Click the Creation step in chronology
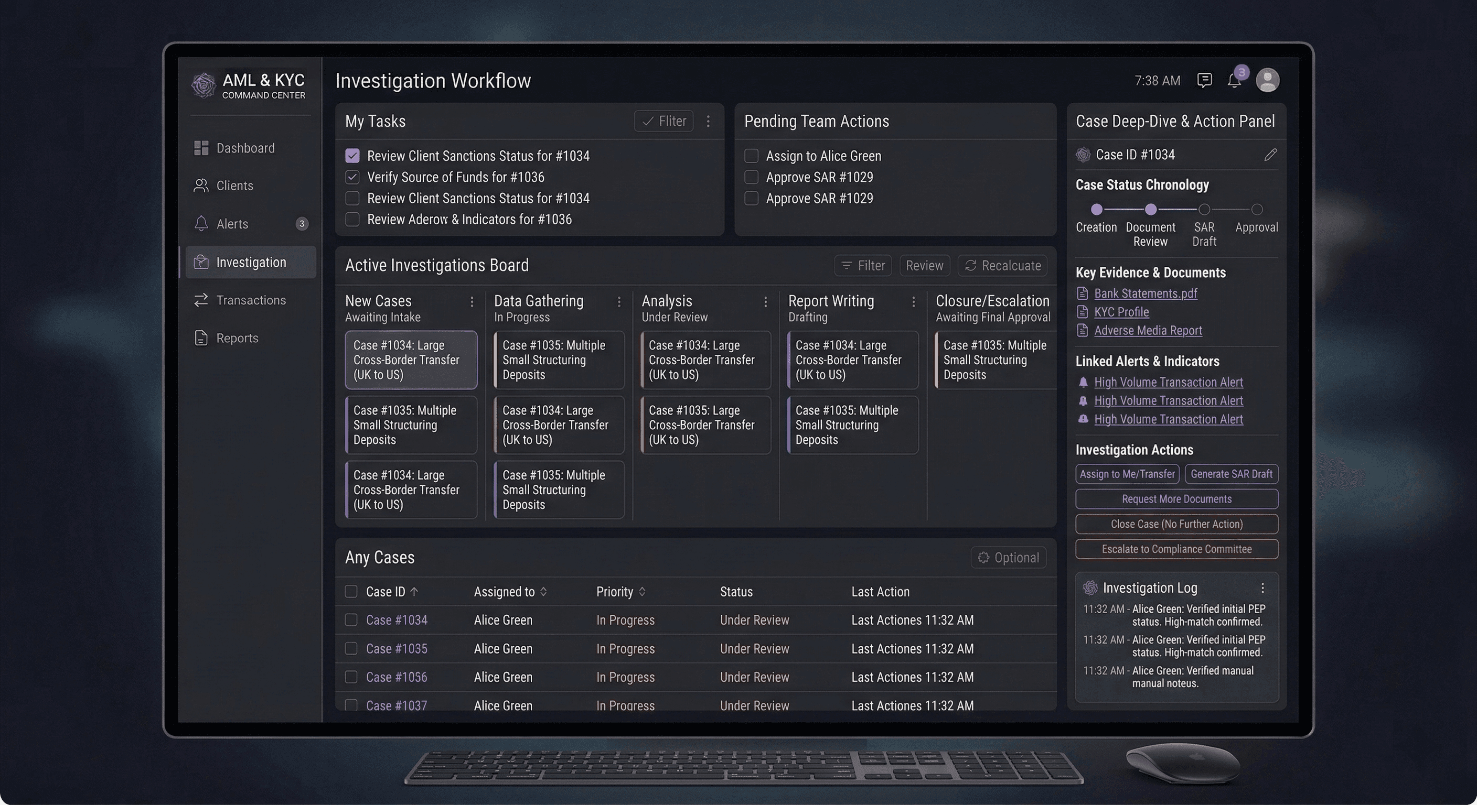Image resolution: width=1477 pixels, height=805 pixels. 1096,209
